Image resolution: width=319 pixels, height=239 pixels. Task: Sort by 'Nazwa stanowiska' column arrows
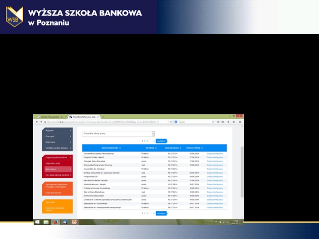120,148
